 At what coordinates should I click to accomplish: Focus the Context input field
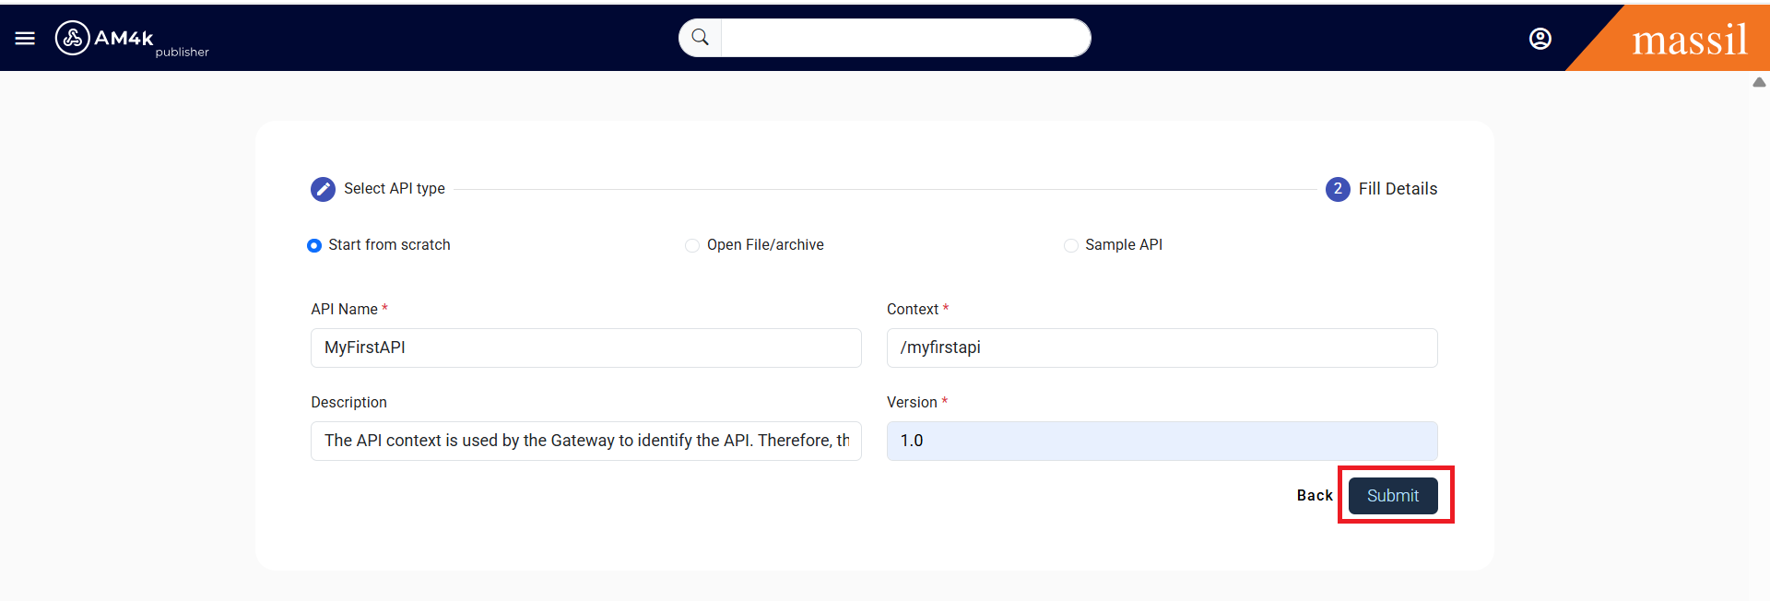point(1162,348)
